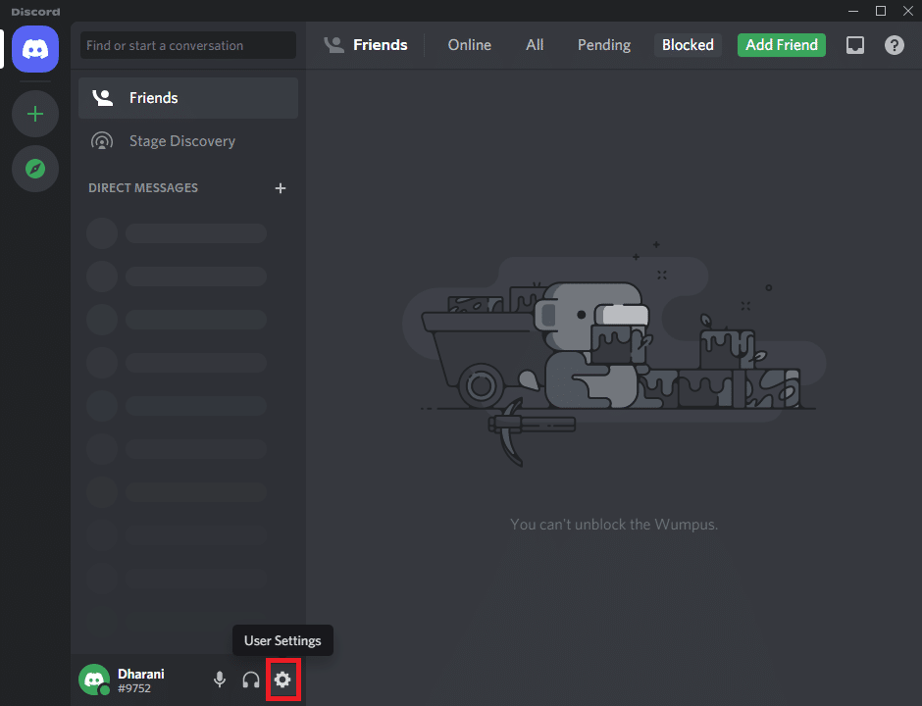Click the search conversation field
922x706 pixels.
point(188,45)
